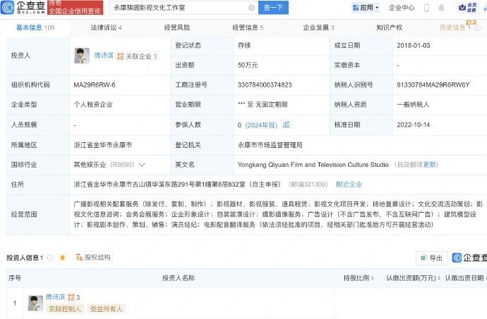The image size is (487, 319).
Task: Open the 附近企业 link
Action: (x=349, y=184)
